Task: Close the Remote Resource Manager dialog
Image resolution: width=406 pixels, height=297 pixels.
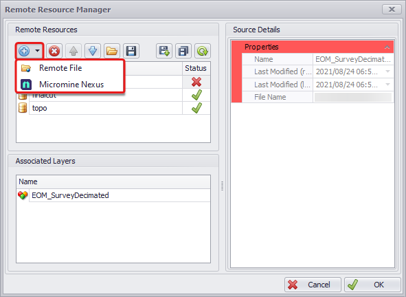Action: 392,10
